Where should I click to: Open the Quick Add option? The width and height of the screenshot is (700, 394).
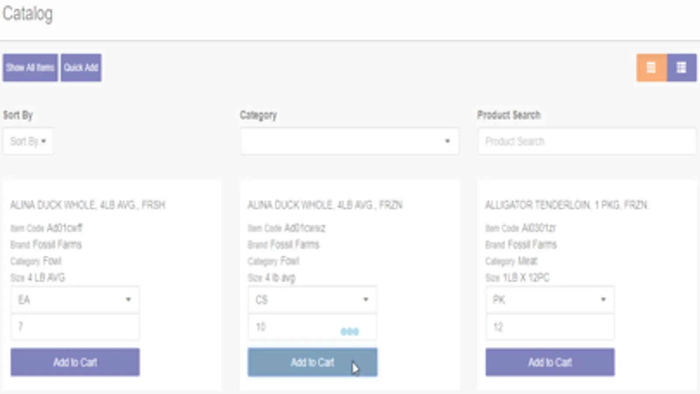pos(81,68)
